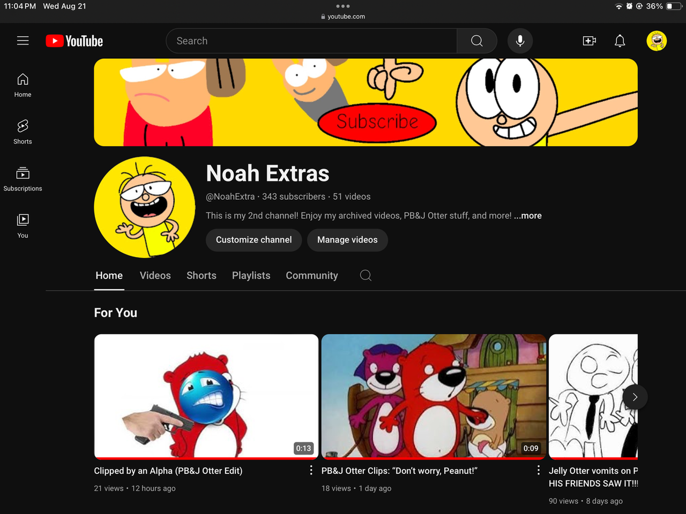
Task: Go to Home in sidebar
Action: pos(23,85)
